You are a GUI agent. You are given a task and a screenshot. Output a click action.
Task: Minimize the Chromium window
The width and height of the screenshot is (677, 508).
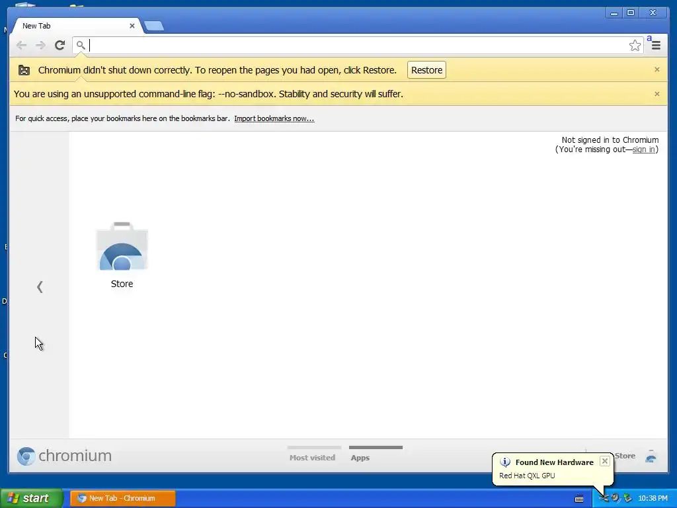614,13
